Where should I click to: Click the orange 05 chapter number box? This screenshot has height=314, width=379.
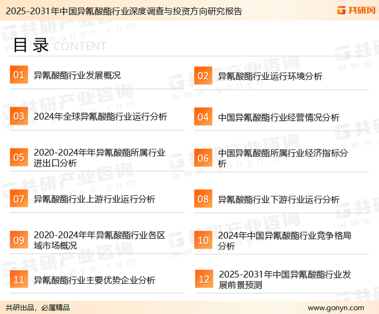click(19, 157)
